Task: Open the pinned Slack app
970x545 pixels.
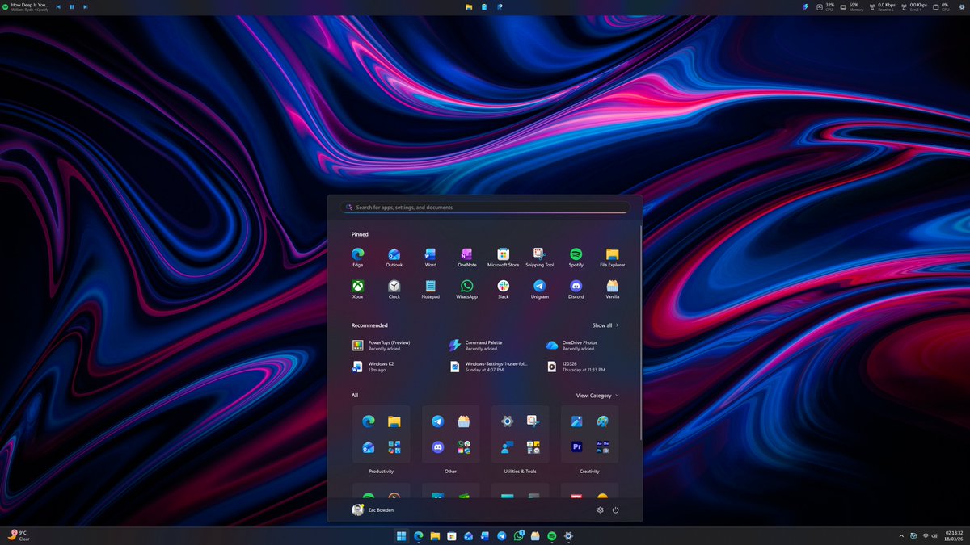Action: pos(503,290)
